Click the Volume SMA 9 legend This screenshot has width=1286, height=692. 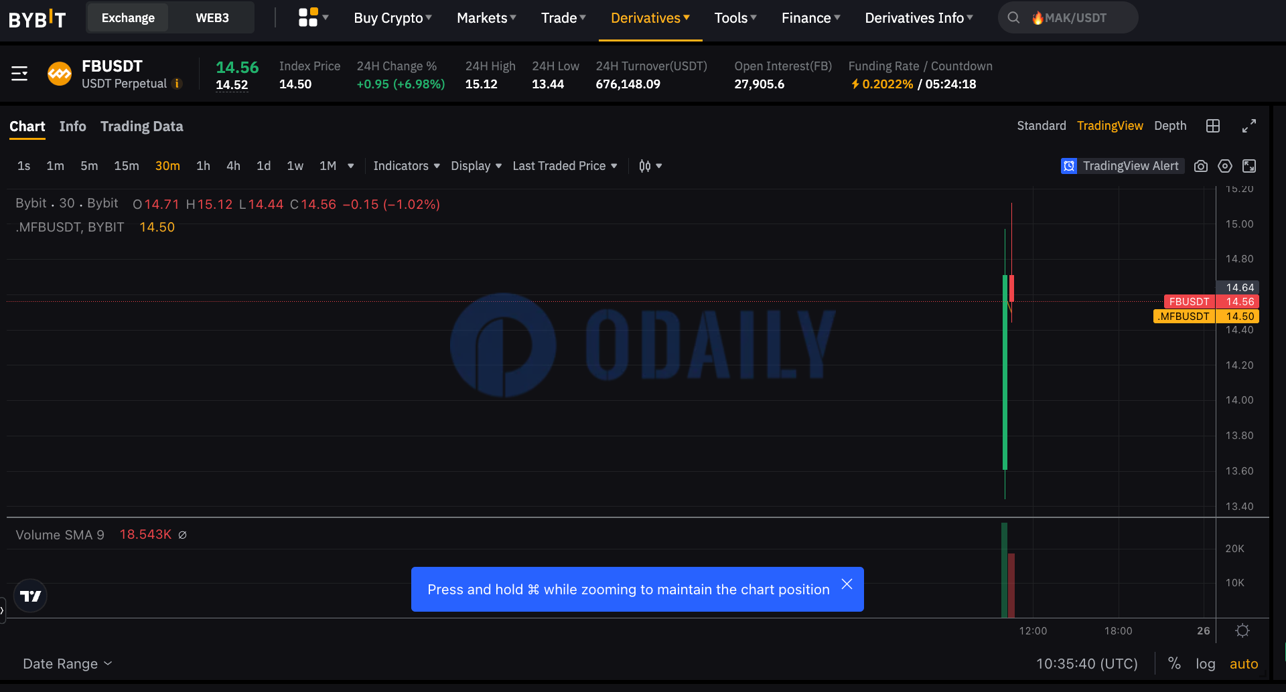60,535
